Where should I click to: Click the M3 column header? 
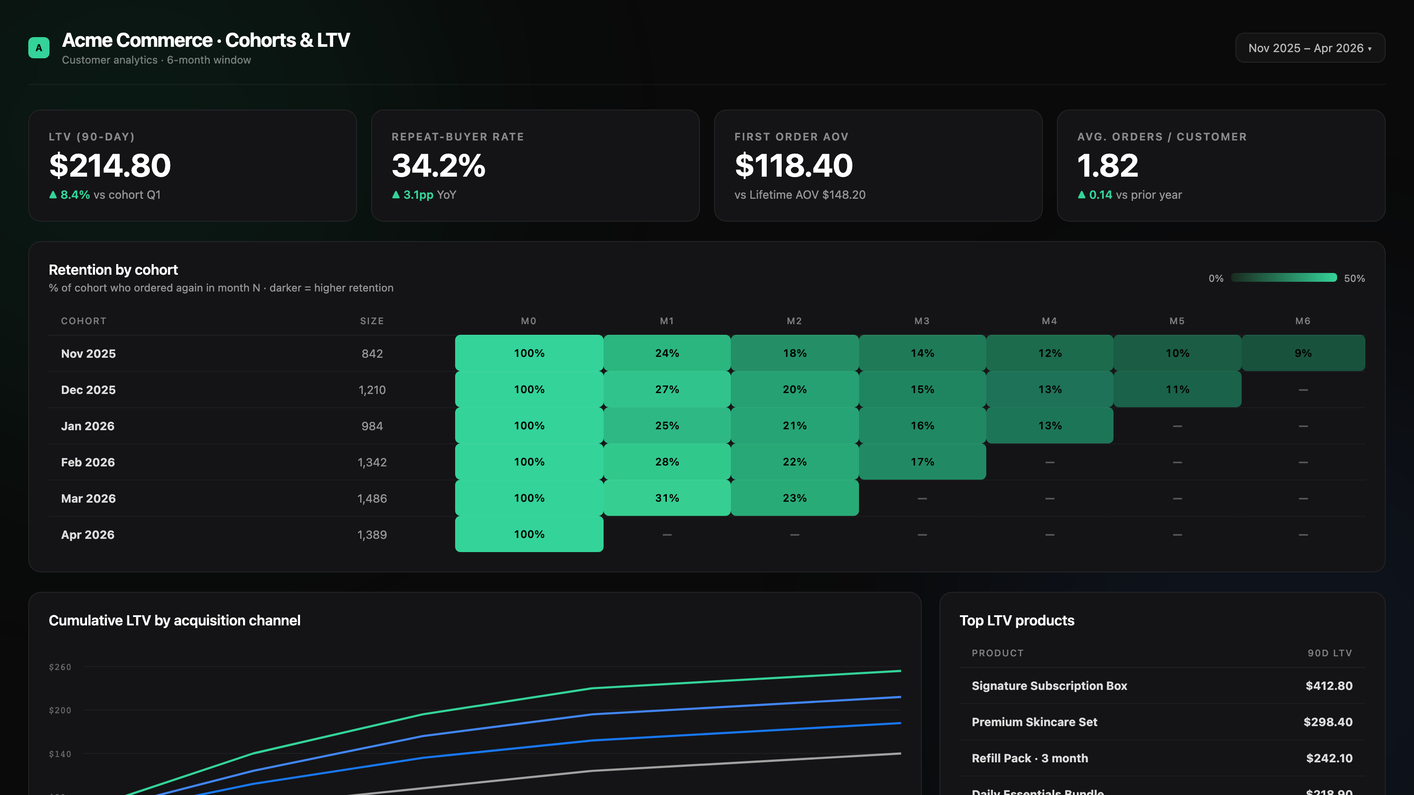pos(922,321)
